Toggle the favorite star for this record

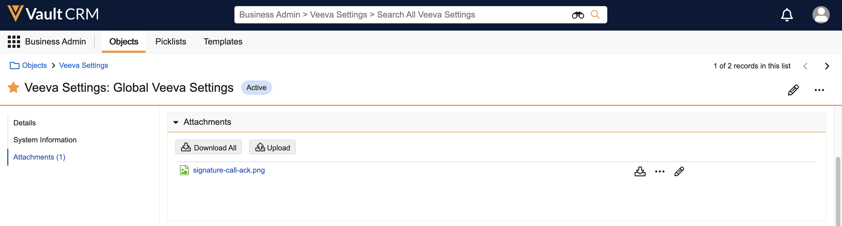tap(13, 88)
